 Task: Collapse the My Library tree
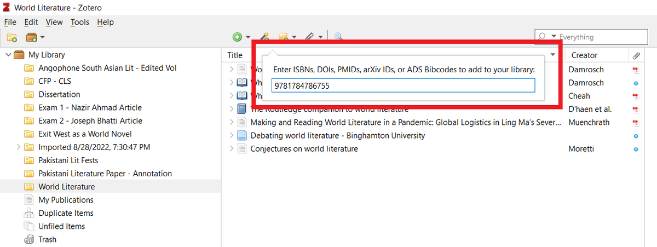(x=8, y=55)
